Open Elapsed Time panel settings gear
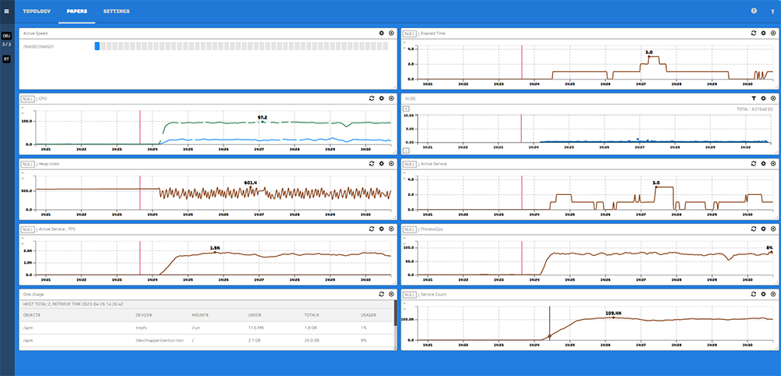 click(763, 33)
